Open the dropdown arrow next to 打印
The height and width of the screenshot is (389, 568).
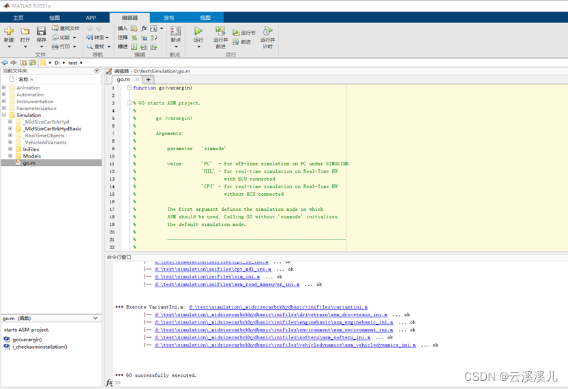click(74, 46)
